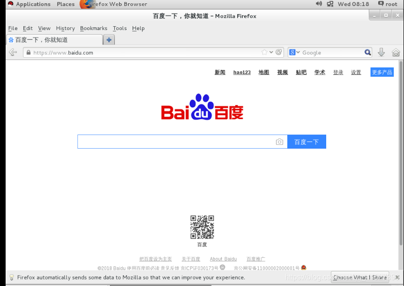Click the clock Wed 08:18
Image resolution: width=404 pixels, height=286 pixels.
tap(353, 4)
